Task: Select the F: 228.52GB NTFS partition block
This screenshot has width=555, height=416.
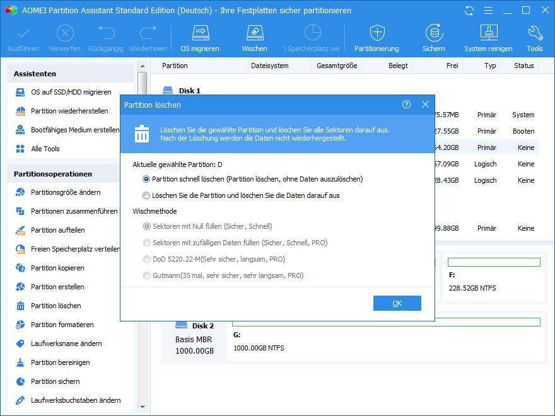Action: point(494,277)
